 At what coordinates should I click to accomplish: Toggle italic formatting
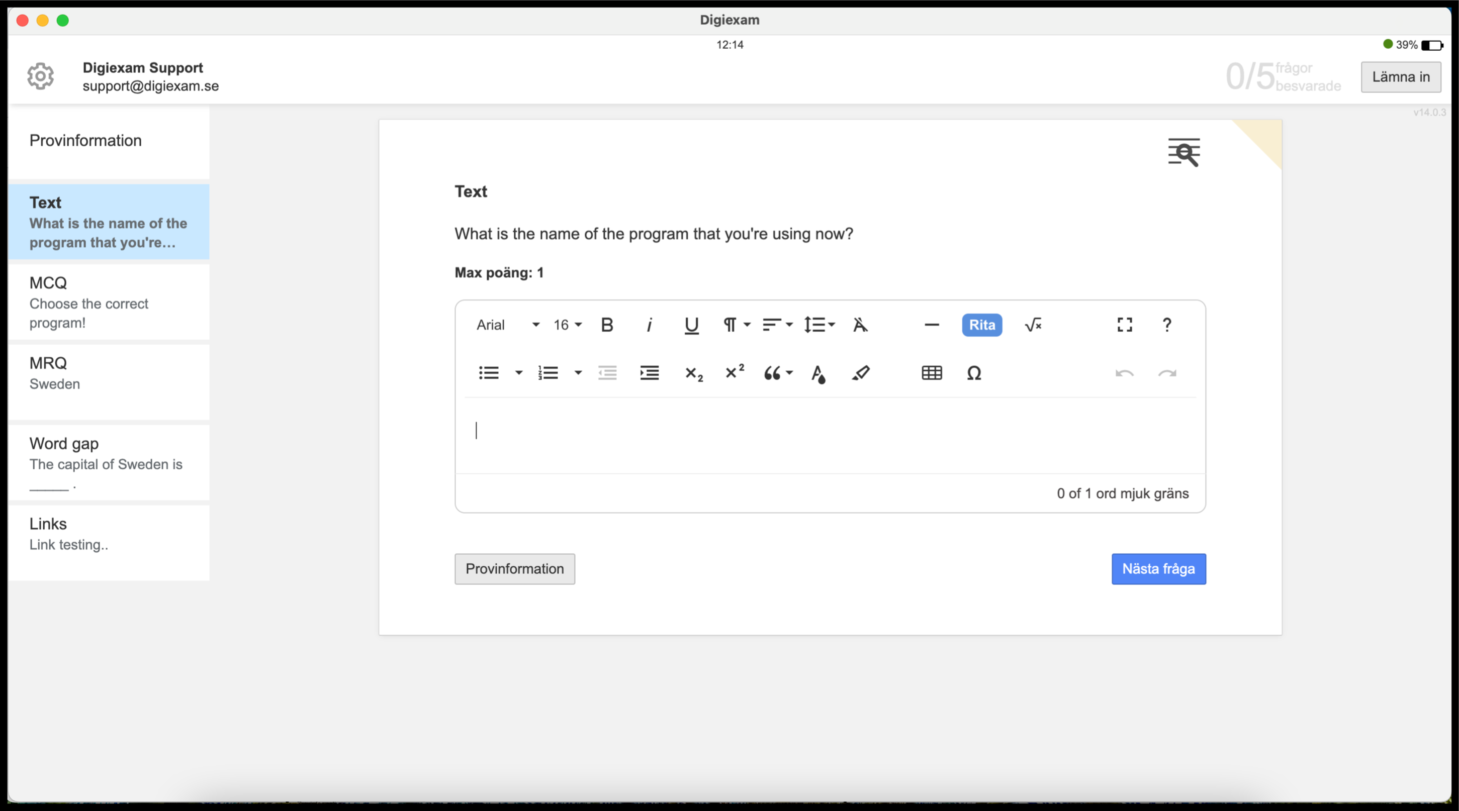click(649, 325)
